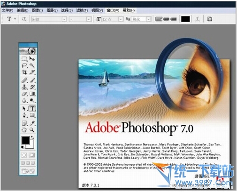Select the Dodge tool
The height and width of the screenshot is (192, 237).
[32, 100]
